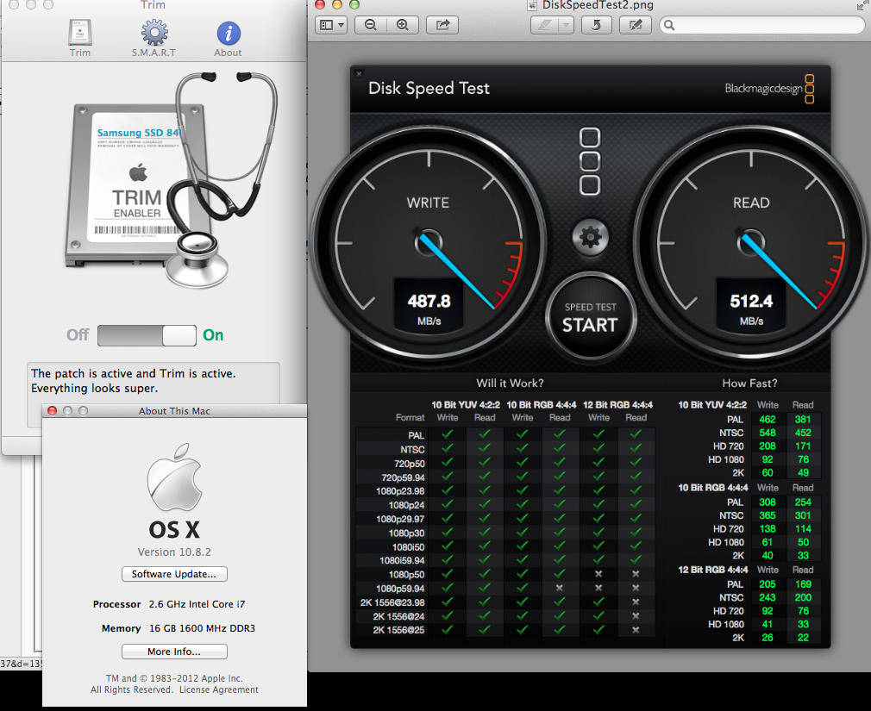The image size is (871, 711).
Task: Open the S.M.A.R.T tab in Trim Enabler
Action: coord(154,38)
